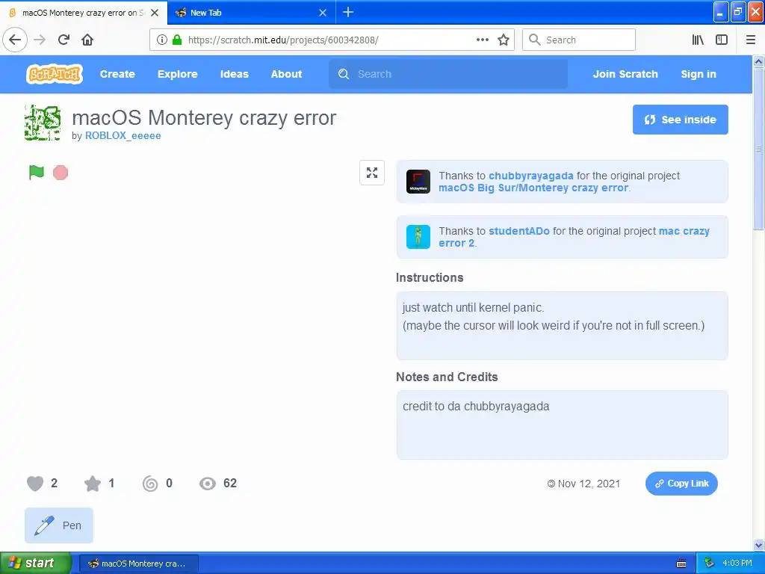Click the Scratch site search field

coord(448,74)
